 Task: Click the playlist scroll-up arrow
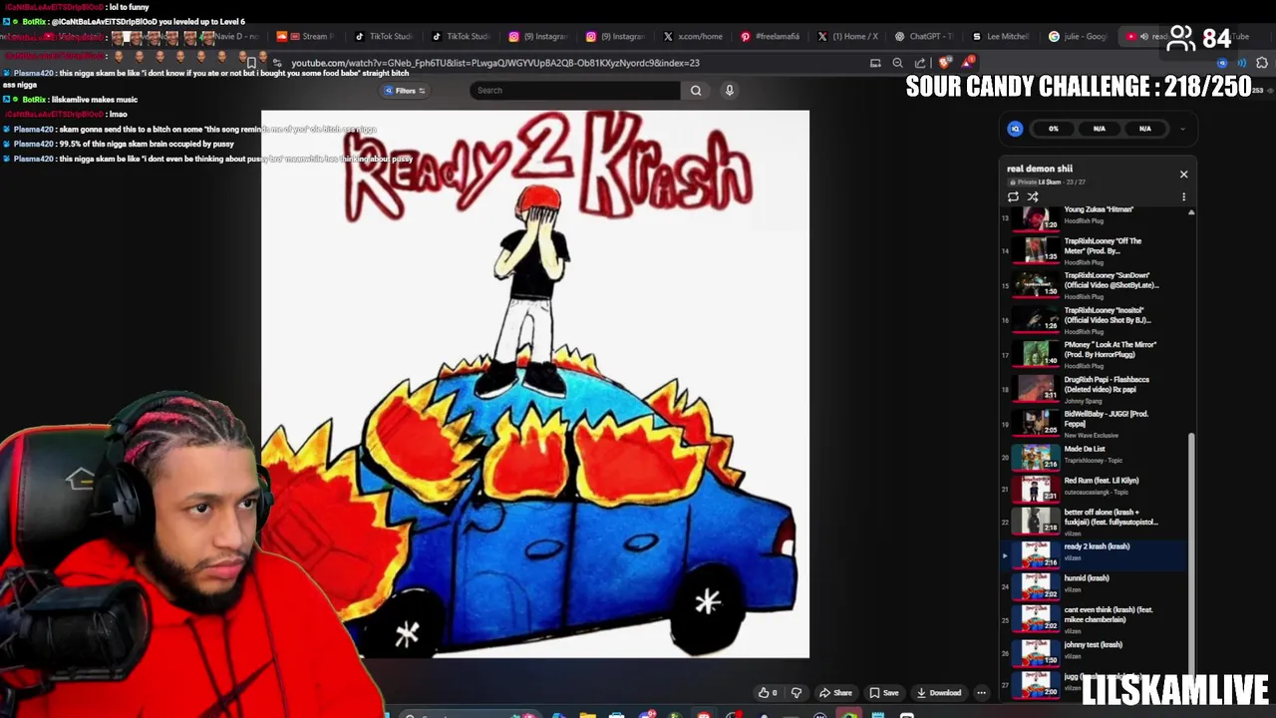tap(1190, 213)
